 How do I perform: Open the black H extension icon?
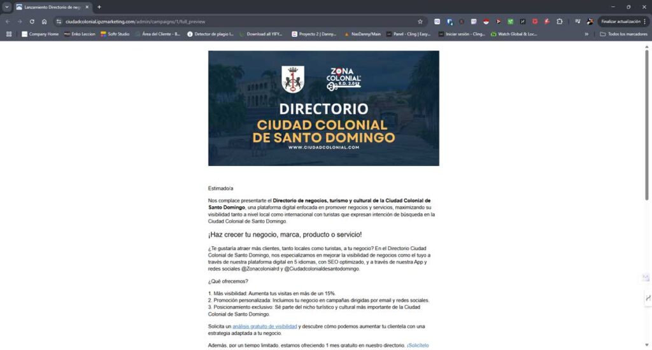click(523, 22)
